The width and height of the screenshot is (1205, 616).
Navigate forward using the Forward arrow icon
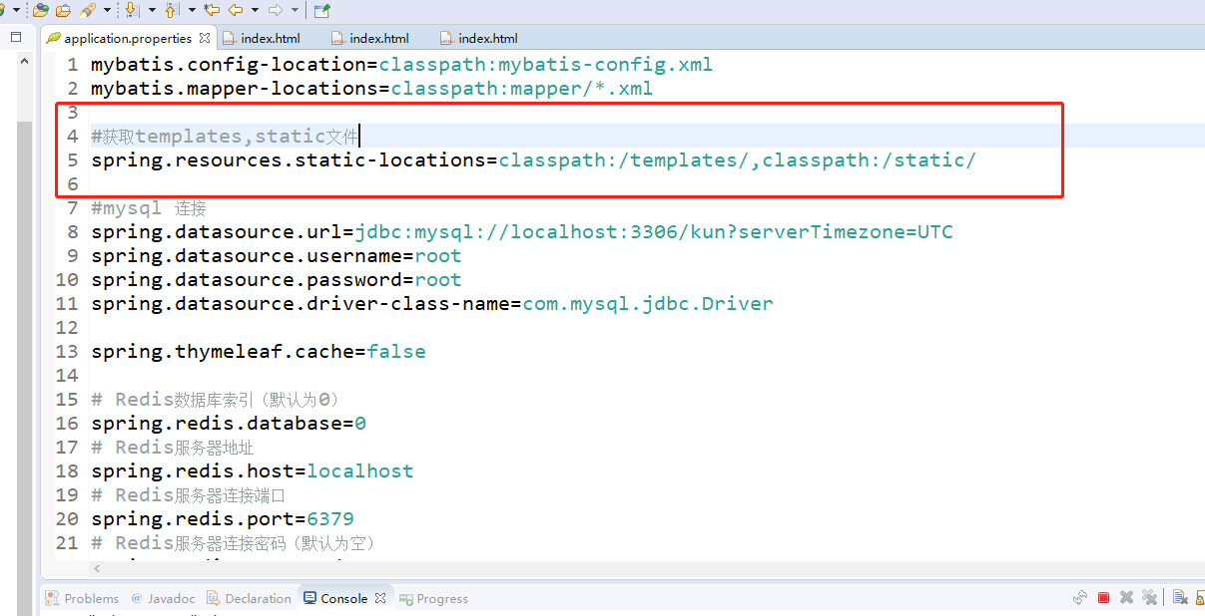coord(276,11)
